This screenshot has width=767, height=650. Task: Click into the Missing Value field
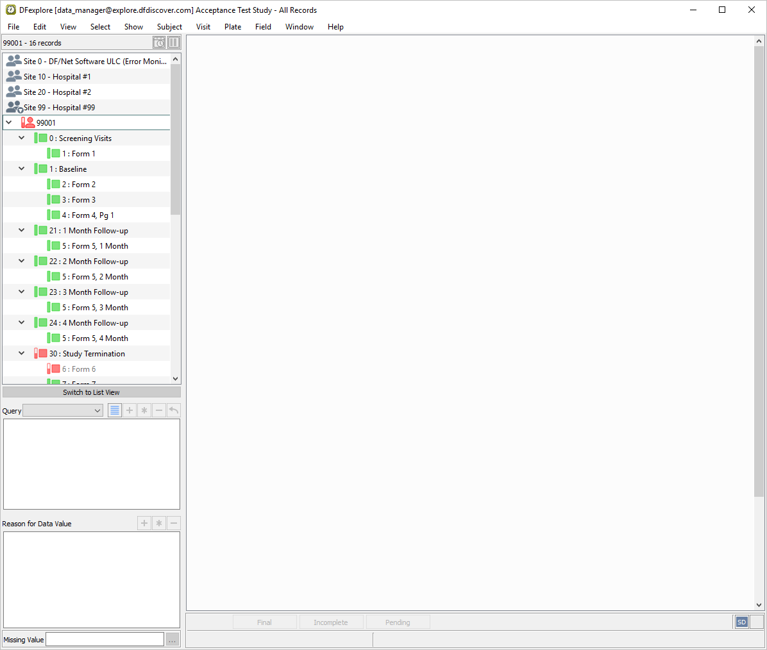click(x=105, y=639)
